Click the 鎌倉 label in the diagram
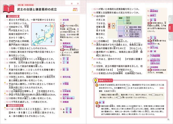This screenshot has height=124, width=173. (121, 18)
